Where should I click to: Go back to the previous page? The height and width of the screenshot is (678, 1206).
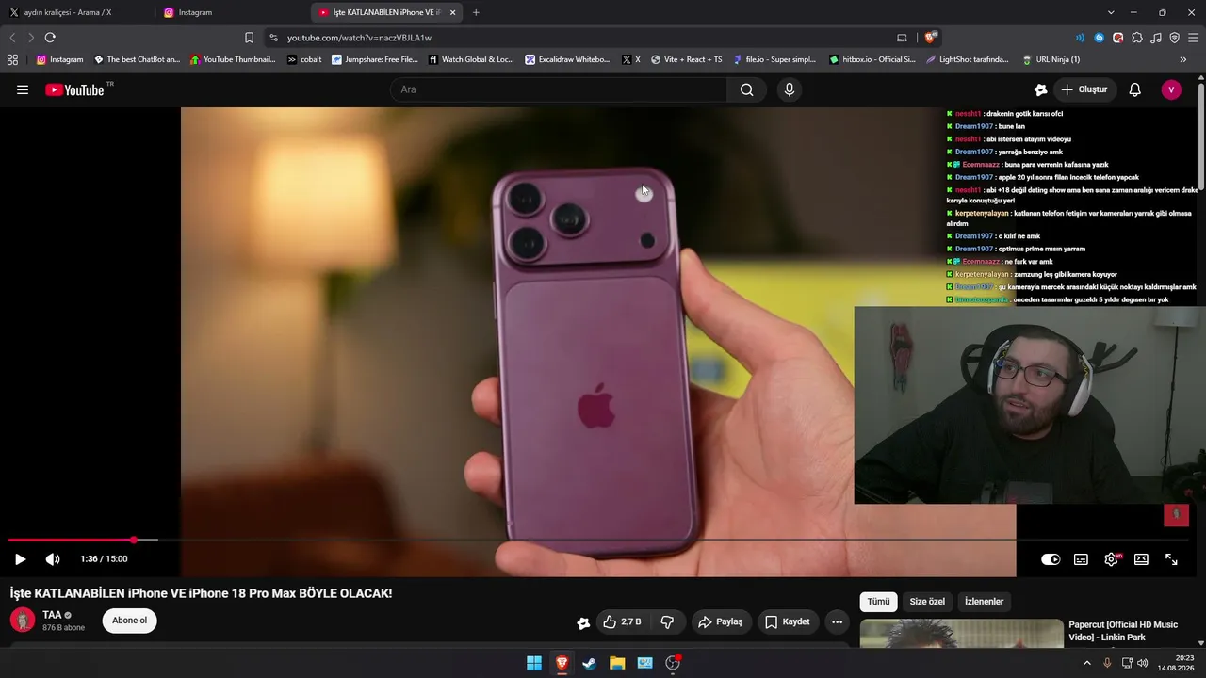coord(12,38)
